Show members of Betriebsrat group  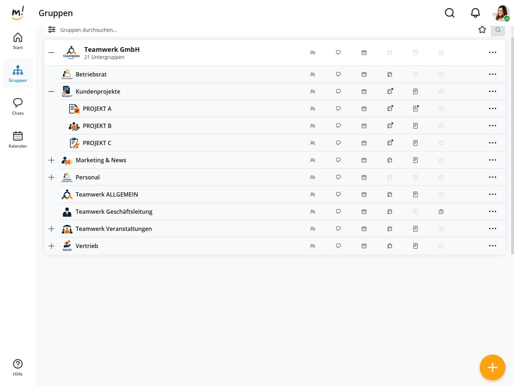tap(313, 74)
